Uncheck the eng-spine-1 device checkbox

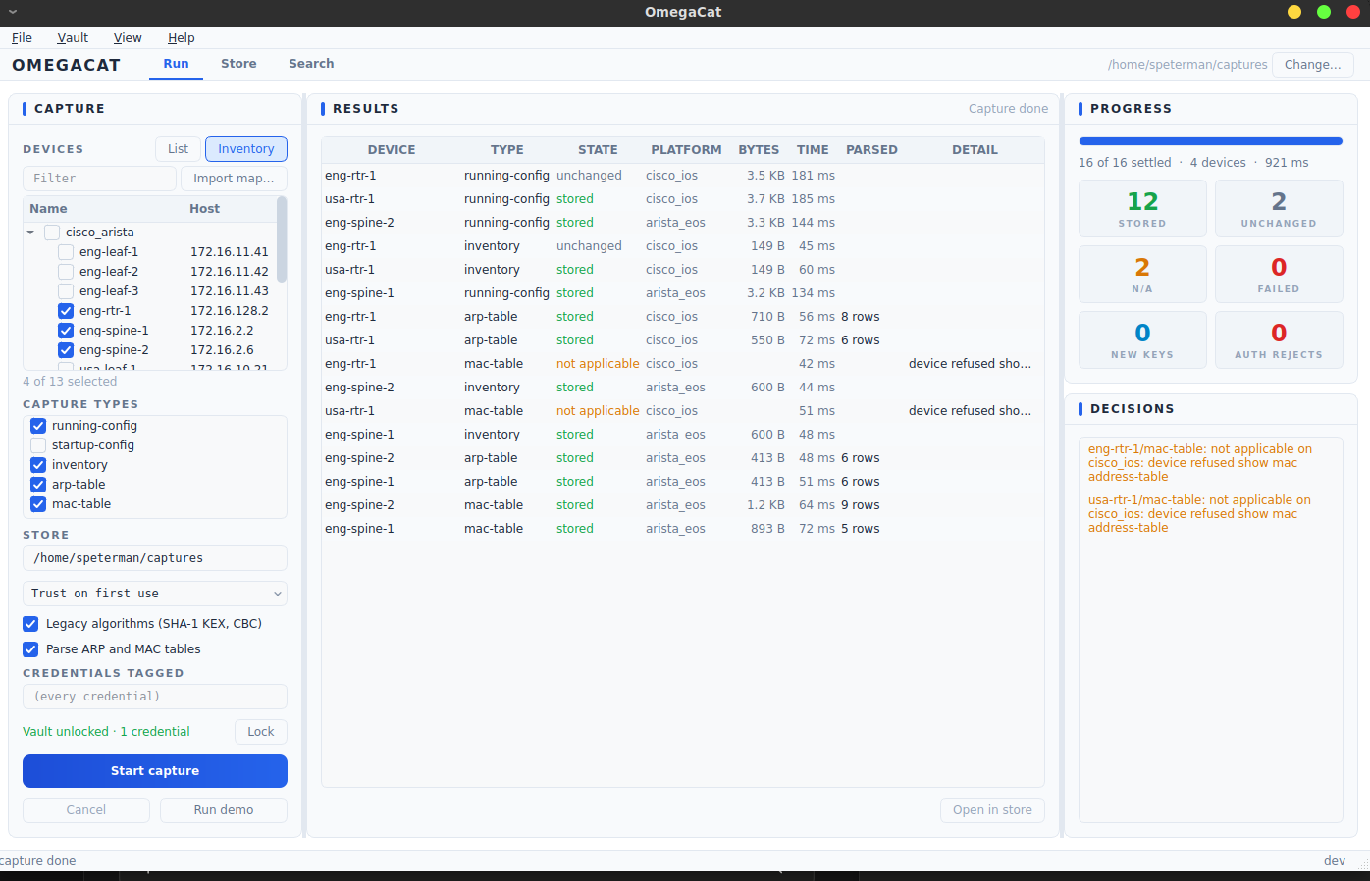(66, 331)
